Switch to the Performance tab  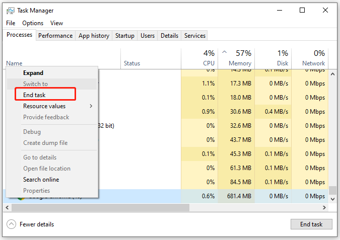55,36
